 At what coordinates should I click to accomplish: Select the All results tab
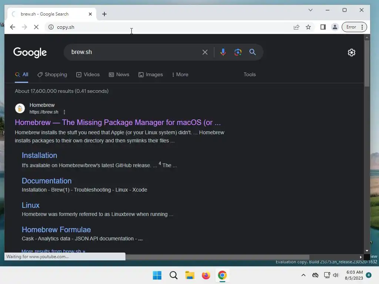coord(21,75)
